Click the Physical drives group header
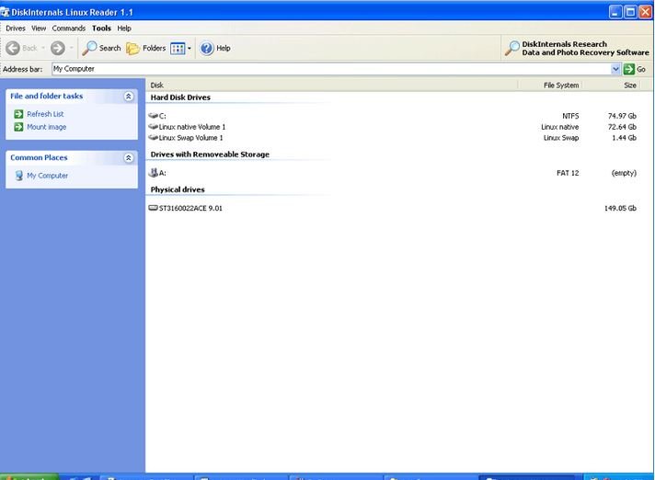The height and width of the screenshot is (480, 655). [178, 189]
